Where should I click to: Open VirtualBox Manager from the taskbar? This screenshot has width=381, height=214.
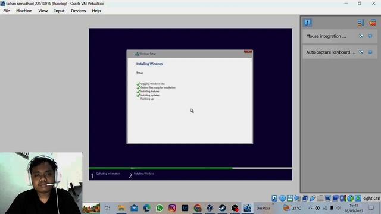point(210,208)
